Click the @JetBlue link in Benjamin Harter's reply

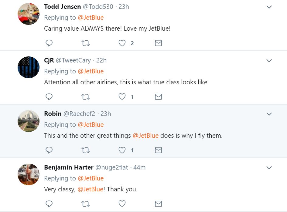pos(90,189)
